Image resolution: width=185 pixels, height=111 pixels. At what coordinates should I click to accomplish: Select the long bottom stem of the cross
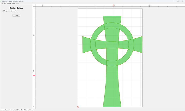tap(112, 86)
